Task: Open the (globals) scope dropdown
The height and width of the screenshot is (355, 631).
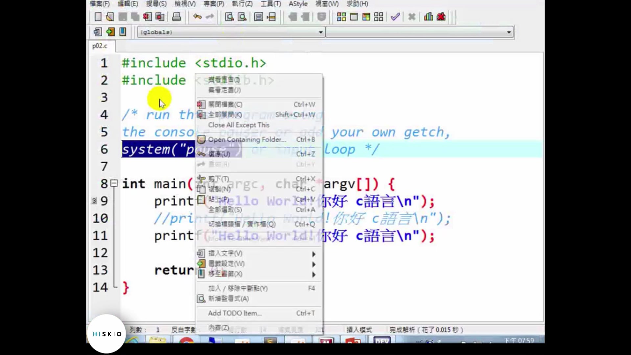Action: pos(320,32)
